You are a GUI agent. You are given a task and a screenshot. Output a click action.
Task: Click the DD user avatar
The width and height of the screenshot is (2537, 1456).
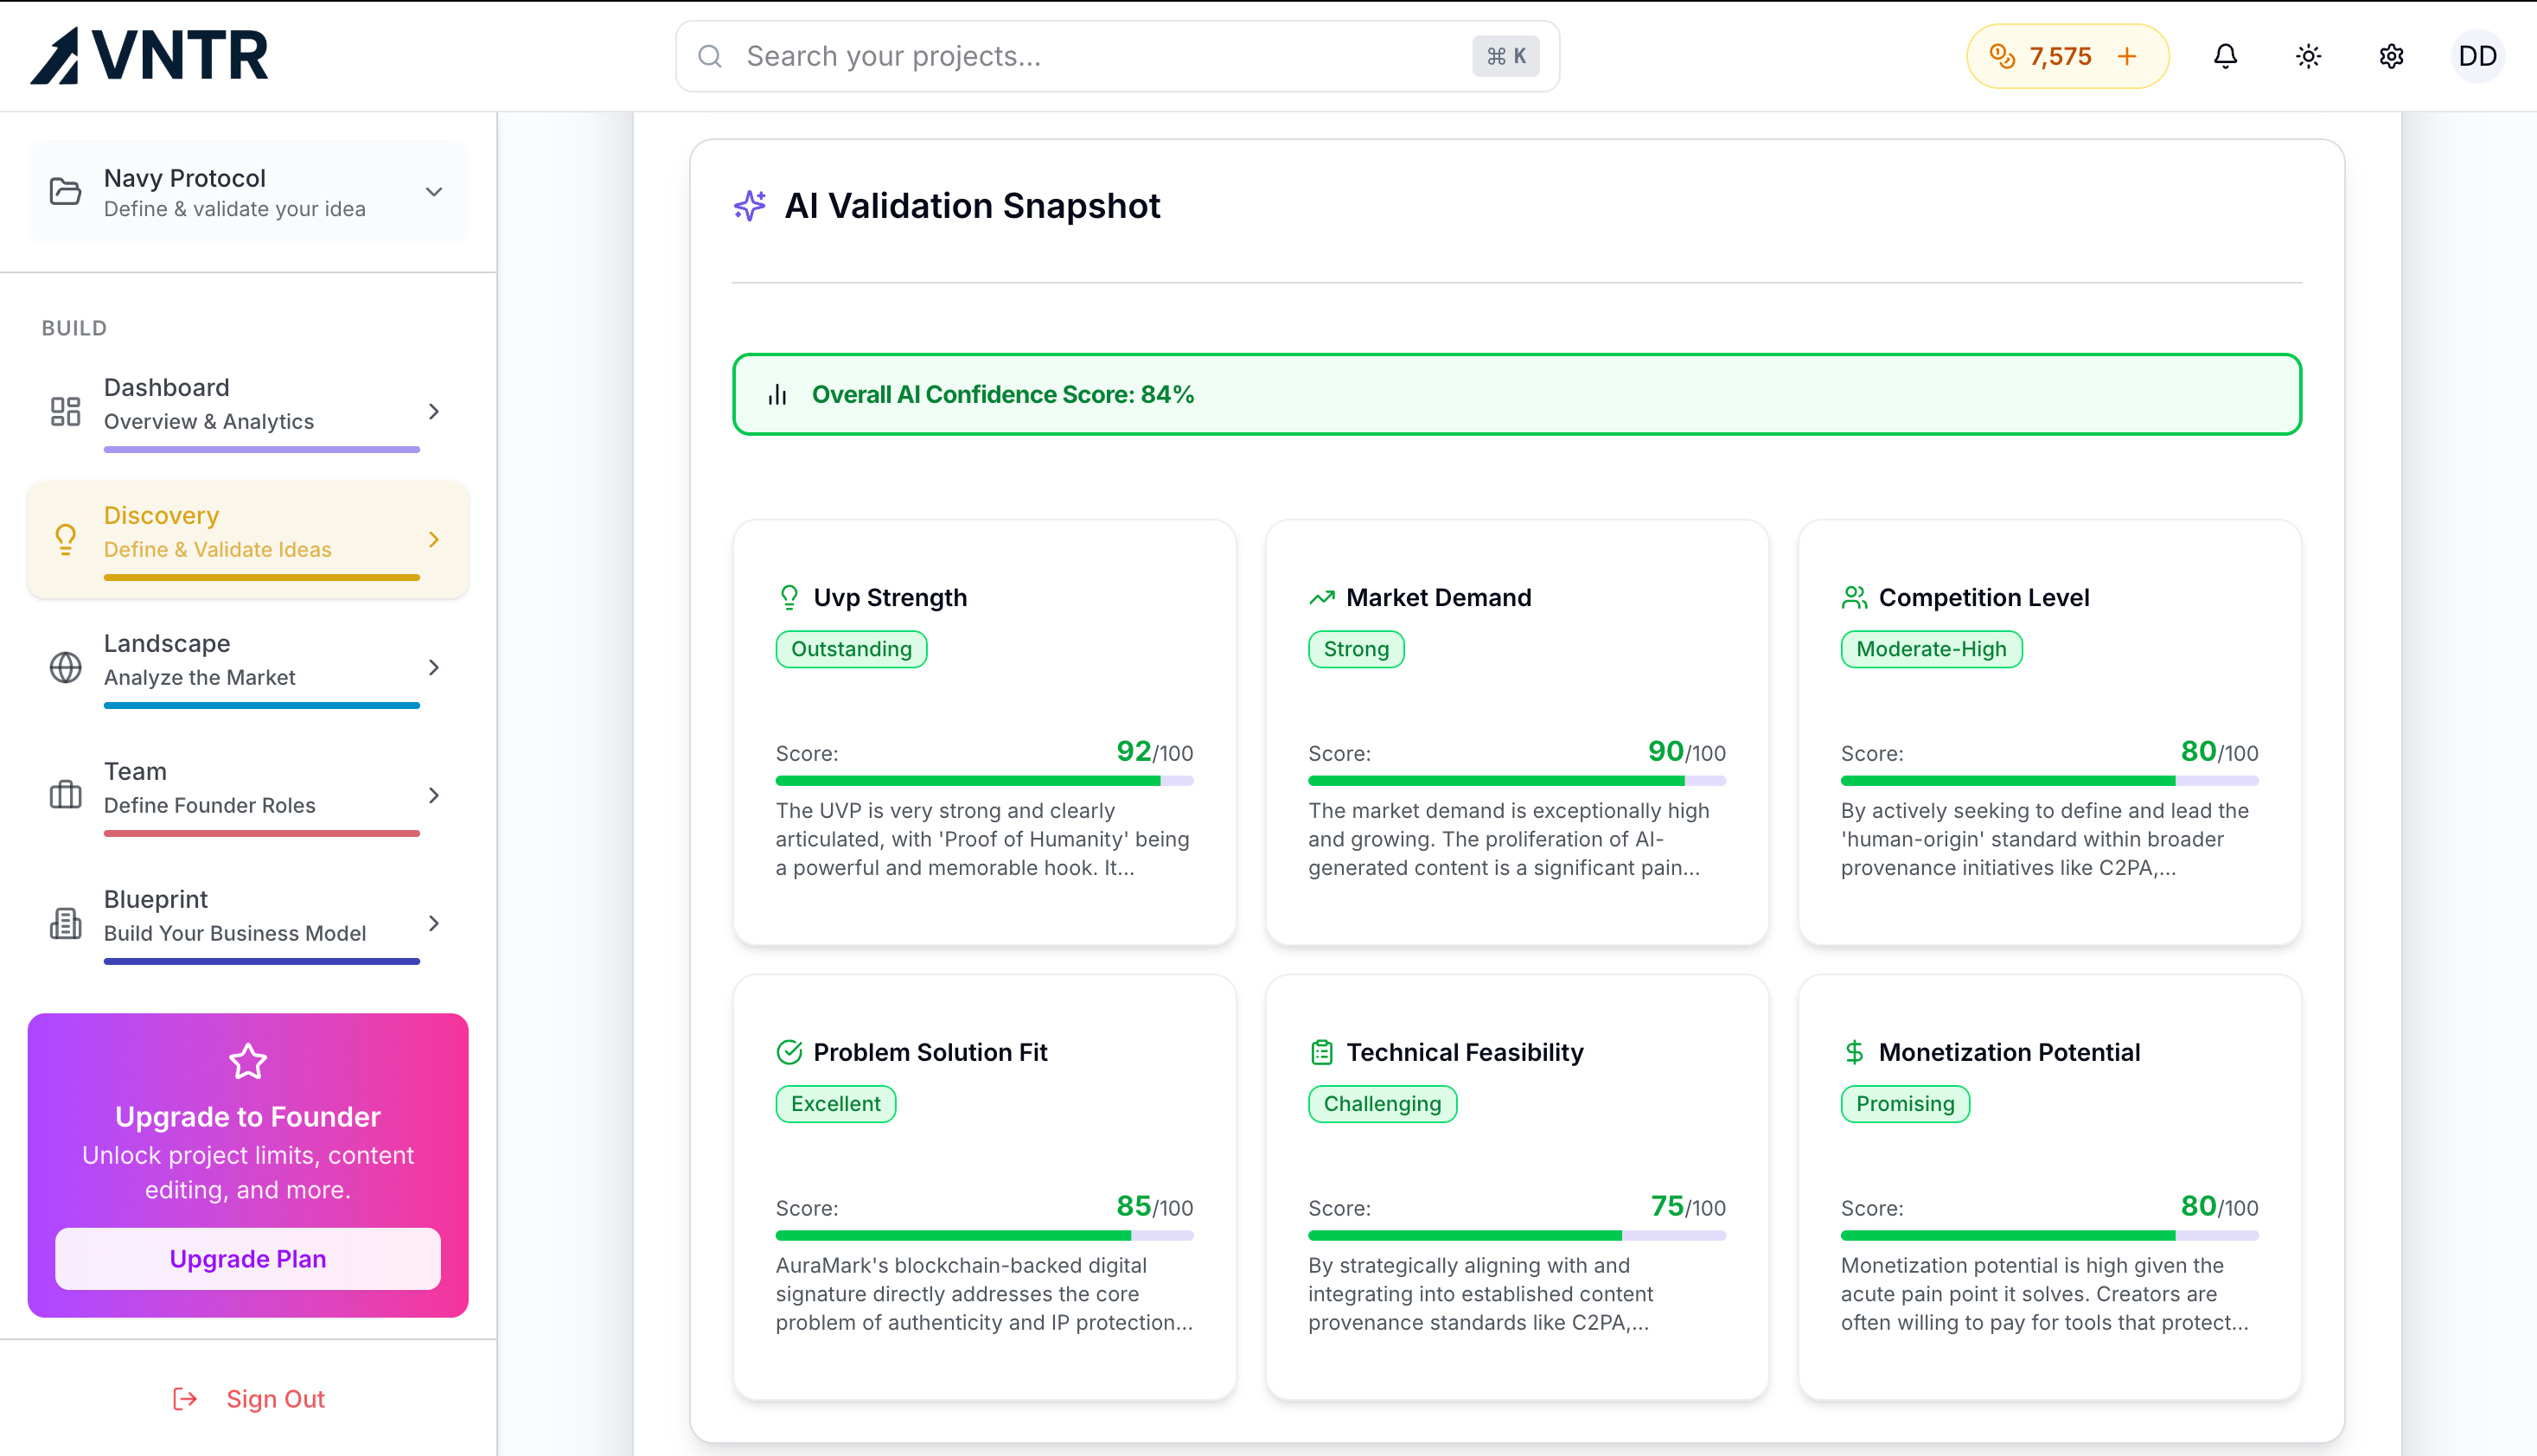point(2477,56)
